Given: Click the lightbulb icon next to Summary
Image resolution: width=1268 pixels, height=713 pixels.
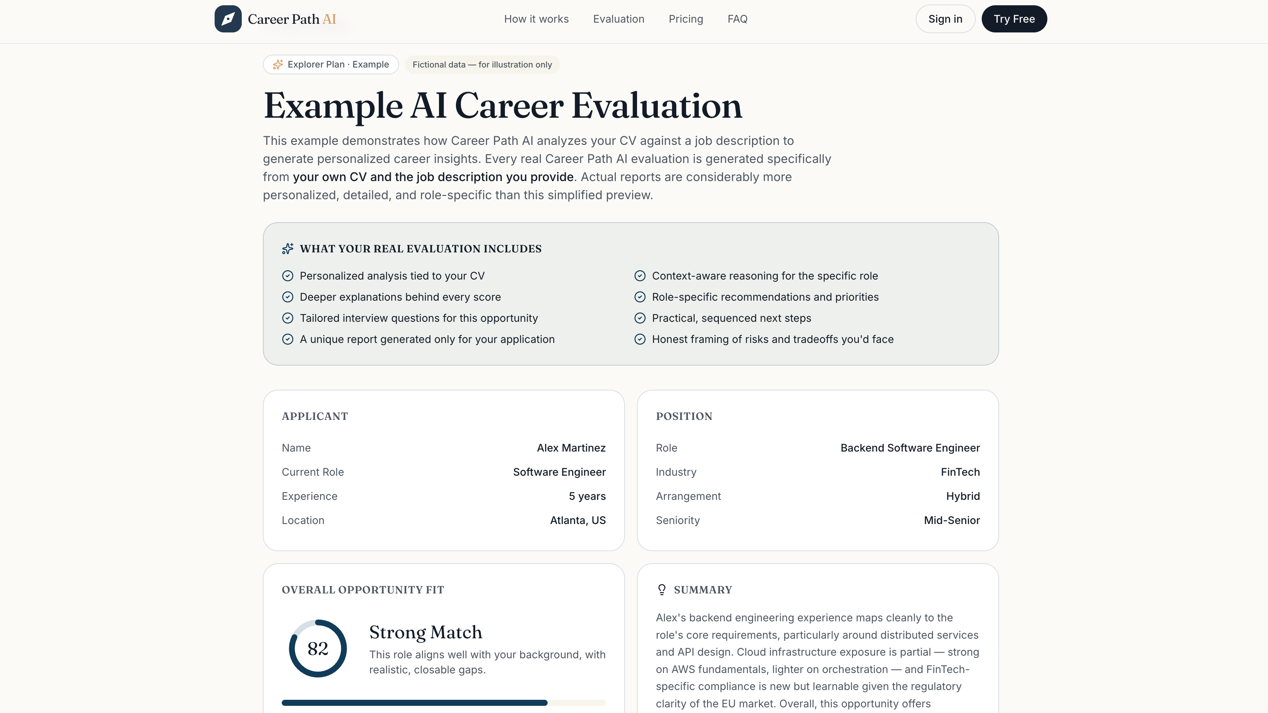Looking at the screenshot, I should pos(662,590).
